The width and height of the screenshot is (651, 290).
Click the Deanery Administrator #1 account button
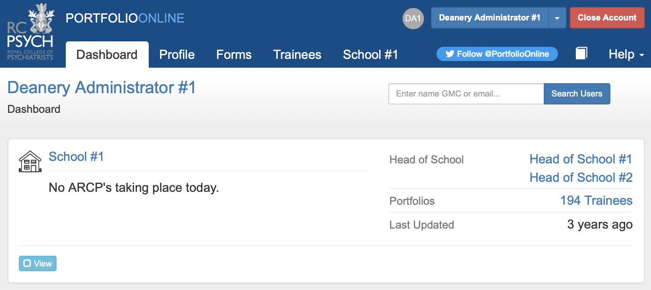click(490, 18)
